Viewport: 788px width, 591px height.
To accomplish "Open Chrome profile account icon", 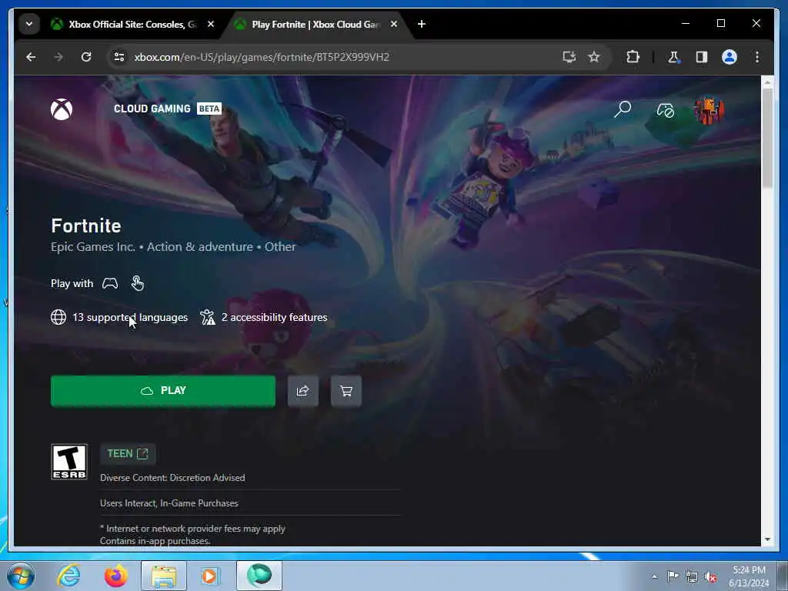I will pos(730,57).
